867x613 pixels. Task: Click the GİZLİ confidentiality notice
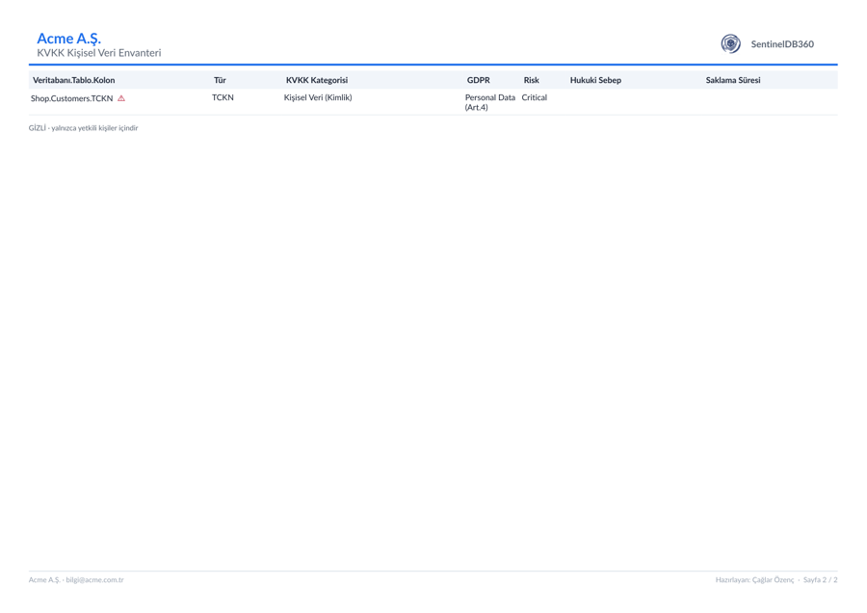tap(84, 128)
